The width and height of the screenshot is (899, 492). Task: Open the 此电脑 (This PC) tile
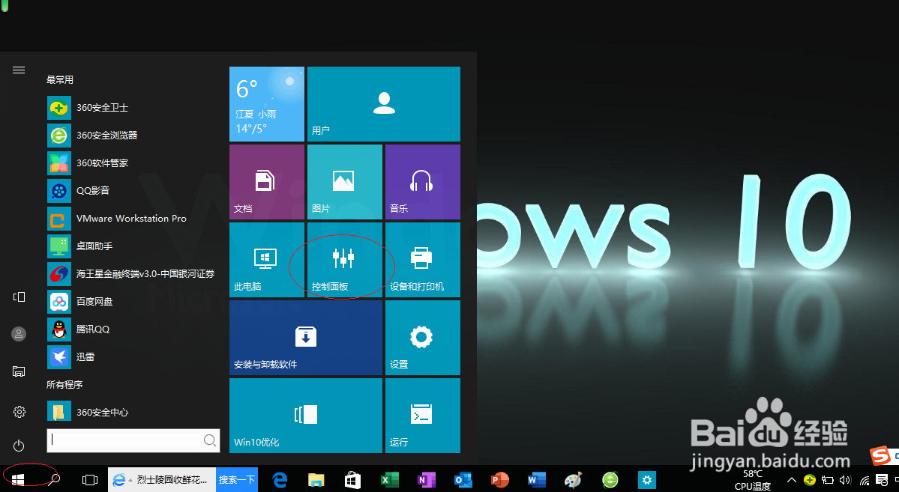click(x=266, y=260)
